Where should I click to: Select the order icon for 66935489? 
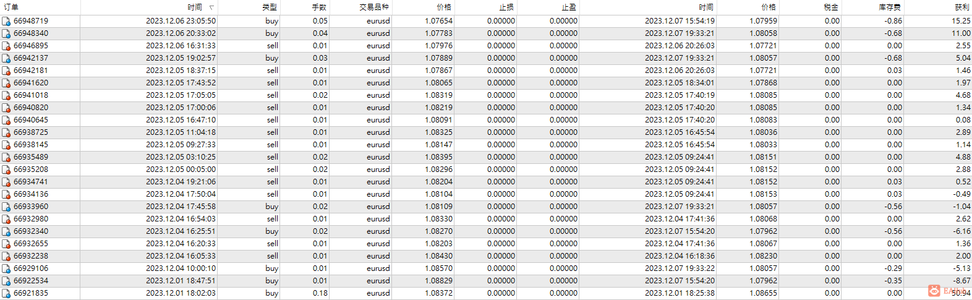click(6, 157)
